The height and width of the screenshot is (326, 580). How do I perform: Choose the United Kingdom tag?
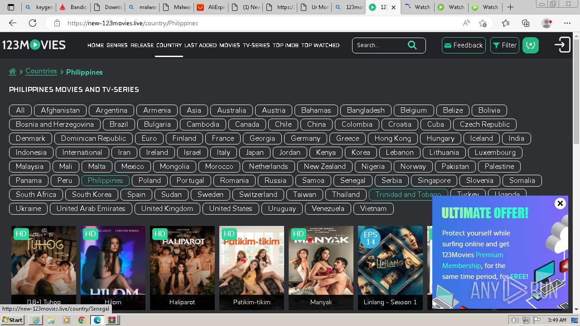coord(167,209)
